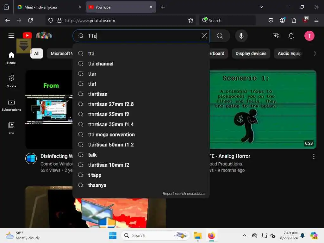Show next category chips with the right arrow
The width and height of the screenshot is (324, 243).
click(x=315, y=53)
